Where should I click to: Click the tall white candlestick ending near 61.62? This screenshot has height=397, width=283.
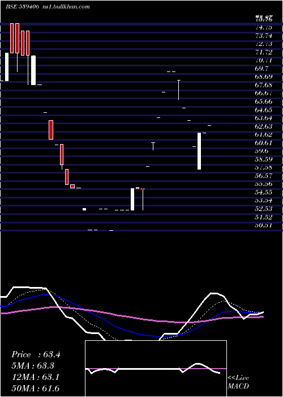199,151
